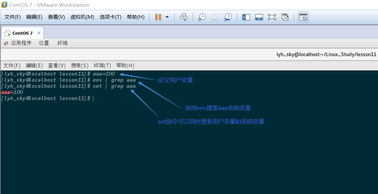Click the red aaa=100 output line

pos(12,92)
